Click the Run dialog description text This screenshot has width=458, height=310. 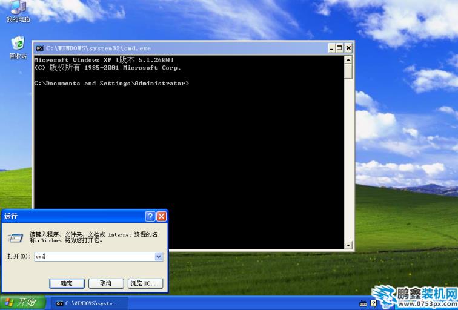pyautogui.click(x=93, y=237)
